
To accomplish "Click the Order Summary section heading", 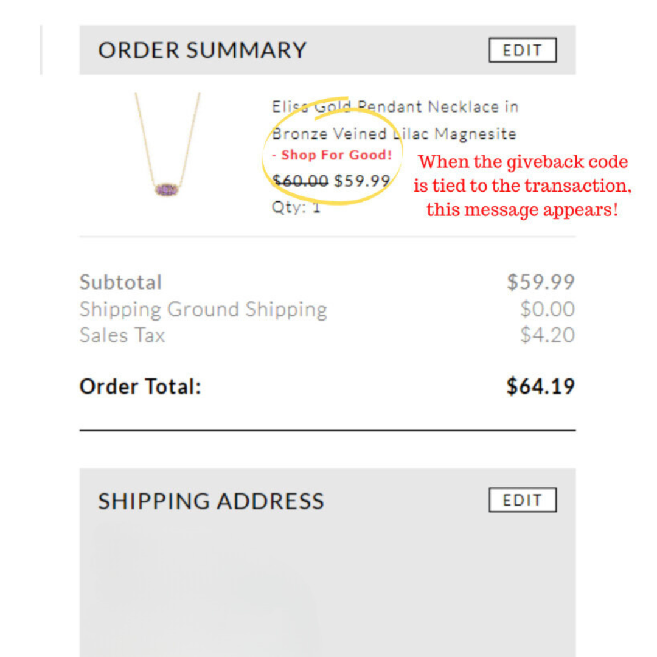I will point(203,50).
